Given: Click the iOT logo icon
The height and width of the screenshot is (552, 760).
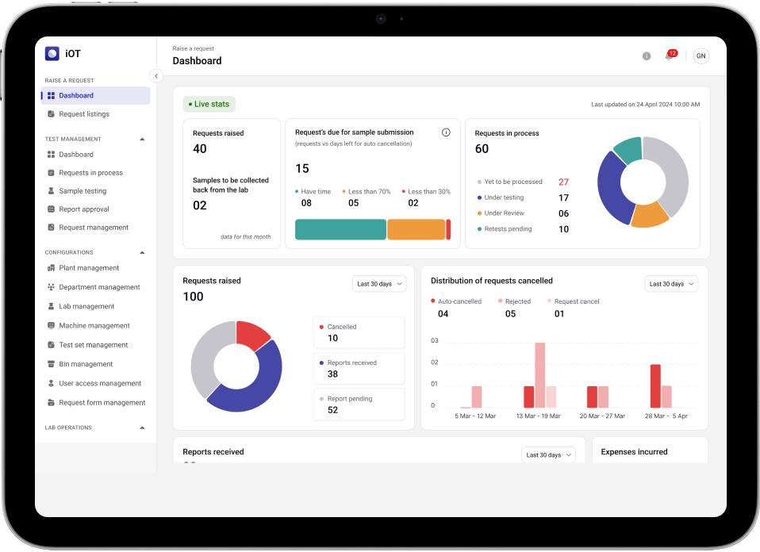Looking at the screenshot, I should pyautogui.click(x=52, y=54).
